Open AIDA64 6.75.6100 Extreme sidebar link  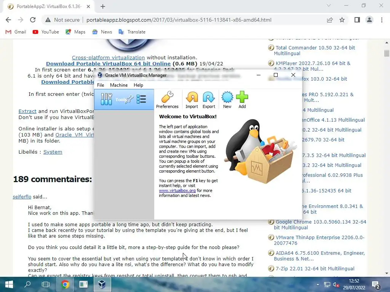click(x=320, y=256)
